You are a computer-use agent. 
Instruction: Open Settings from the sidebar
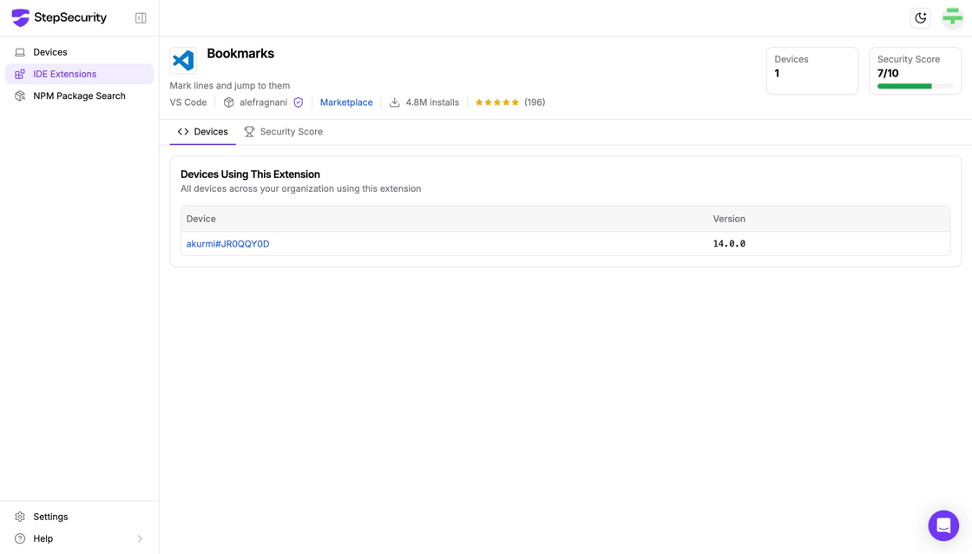tap(50, 517)
